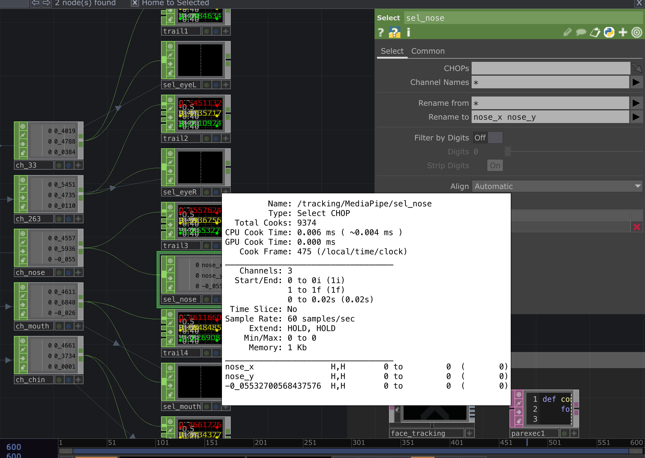Viewport: 645px width, 458px height.
Task: Select the Select parameter tab
Action: pyautogui.click(x=392, y=51)
